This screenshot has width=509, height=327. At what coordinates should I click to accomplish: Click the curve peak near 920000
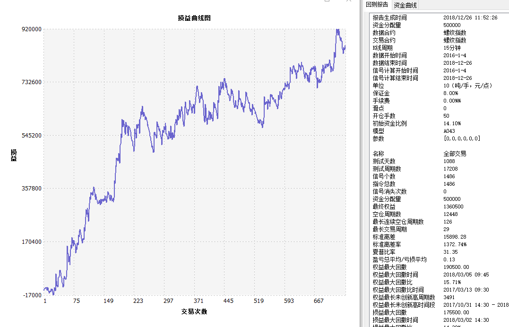pos(337,30)
